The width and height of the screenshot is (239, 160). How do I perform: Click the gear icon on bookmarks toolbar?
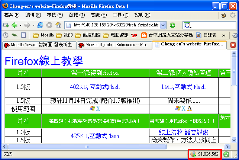[x=235, y=35]
